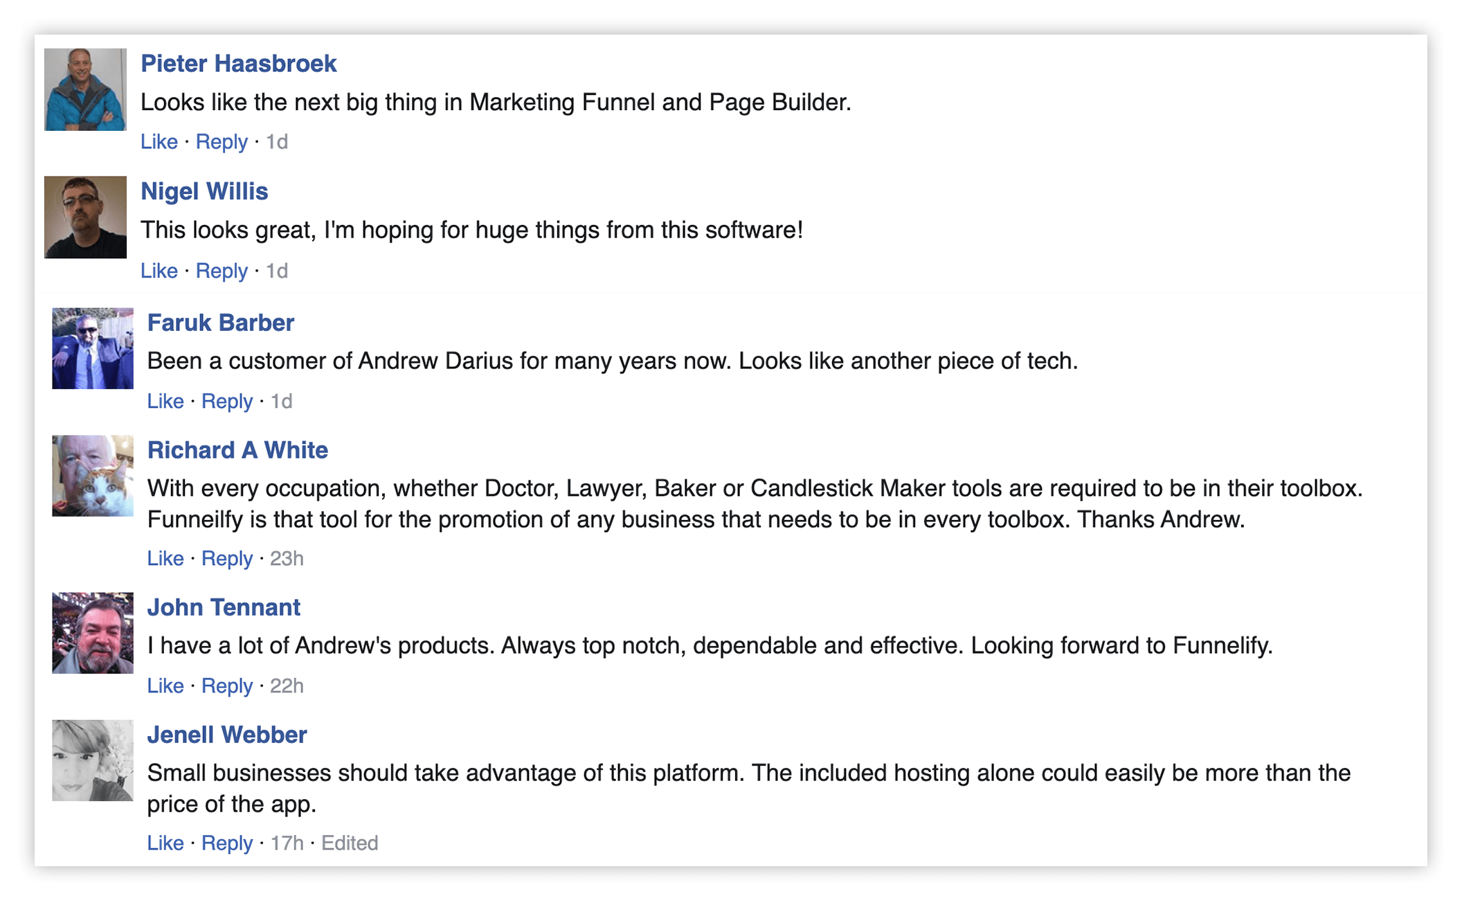Click the Edited label on Jenell Webber's comment
This screenshot has width=1462, height=905.
[x=350, y=843]
